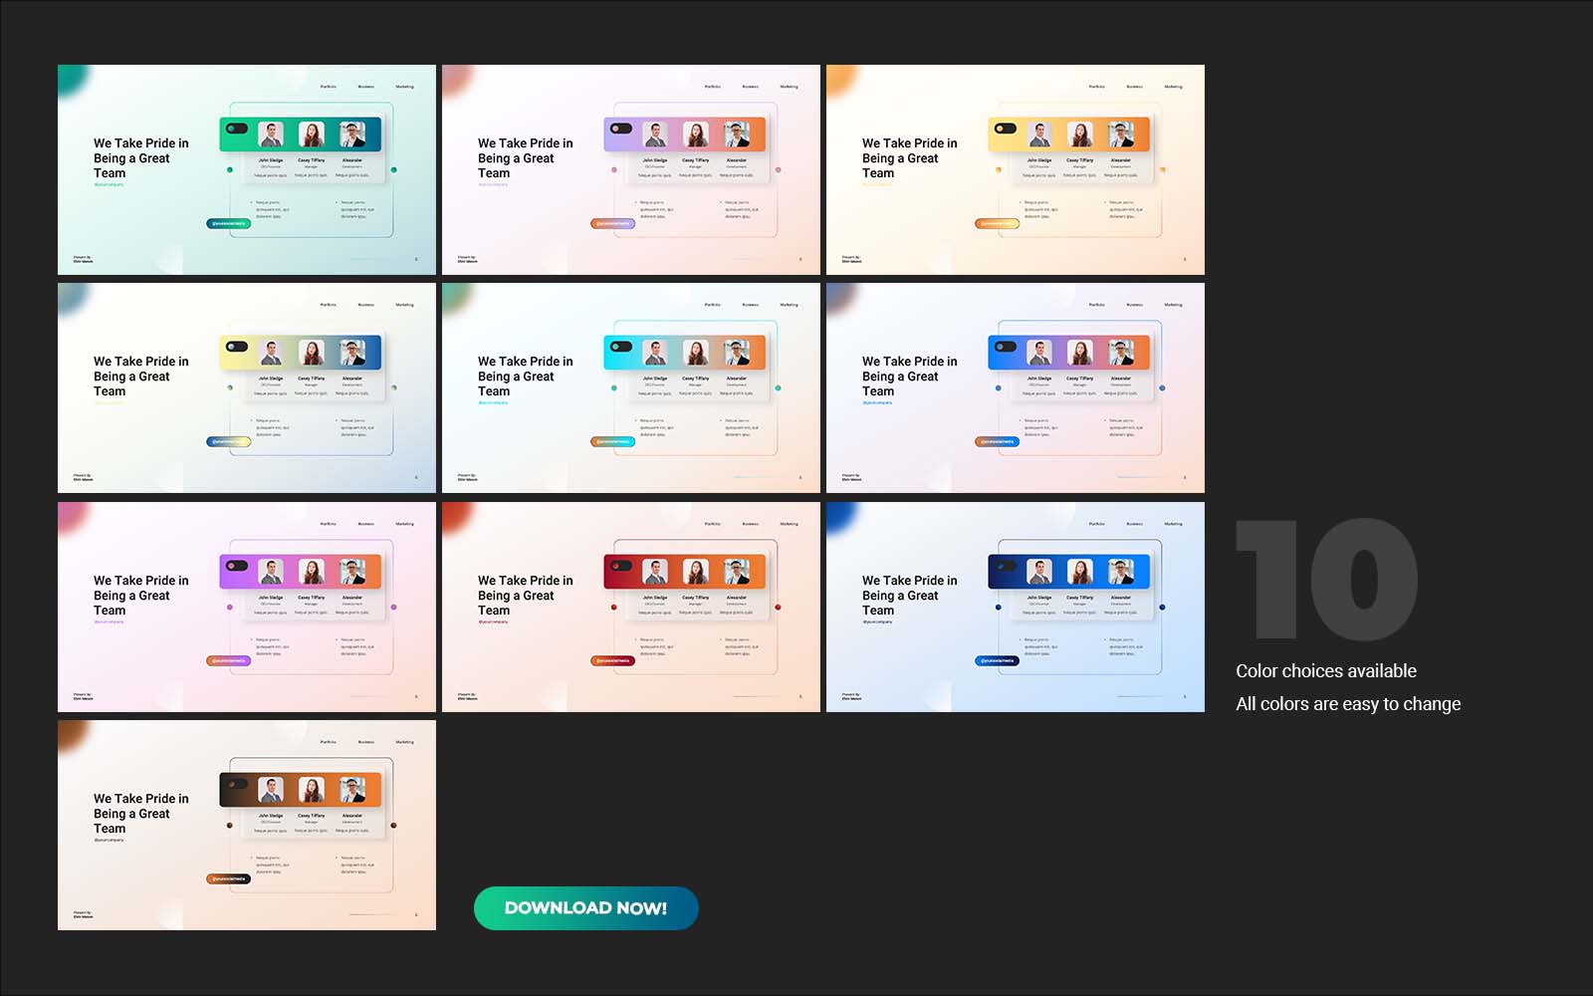Toggle the switch on the dark blue slide
The image size is (1593, 996).
(1006, 566)
